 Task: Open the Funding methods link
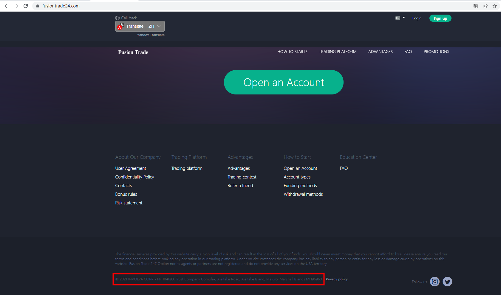(x=300, y=186)
